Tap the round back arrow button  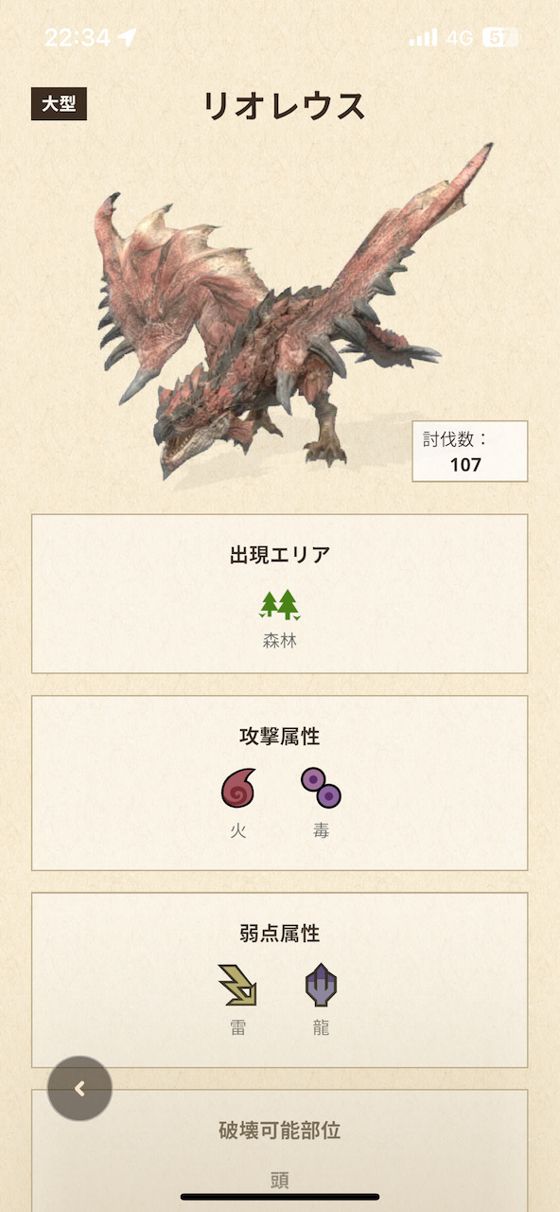click(x=79, y=1089)
